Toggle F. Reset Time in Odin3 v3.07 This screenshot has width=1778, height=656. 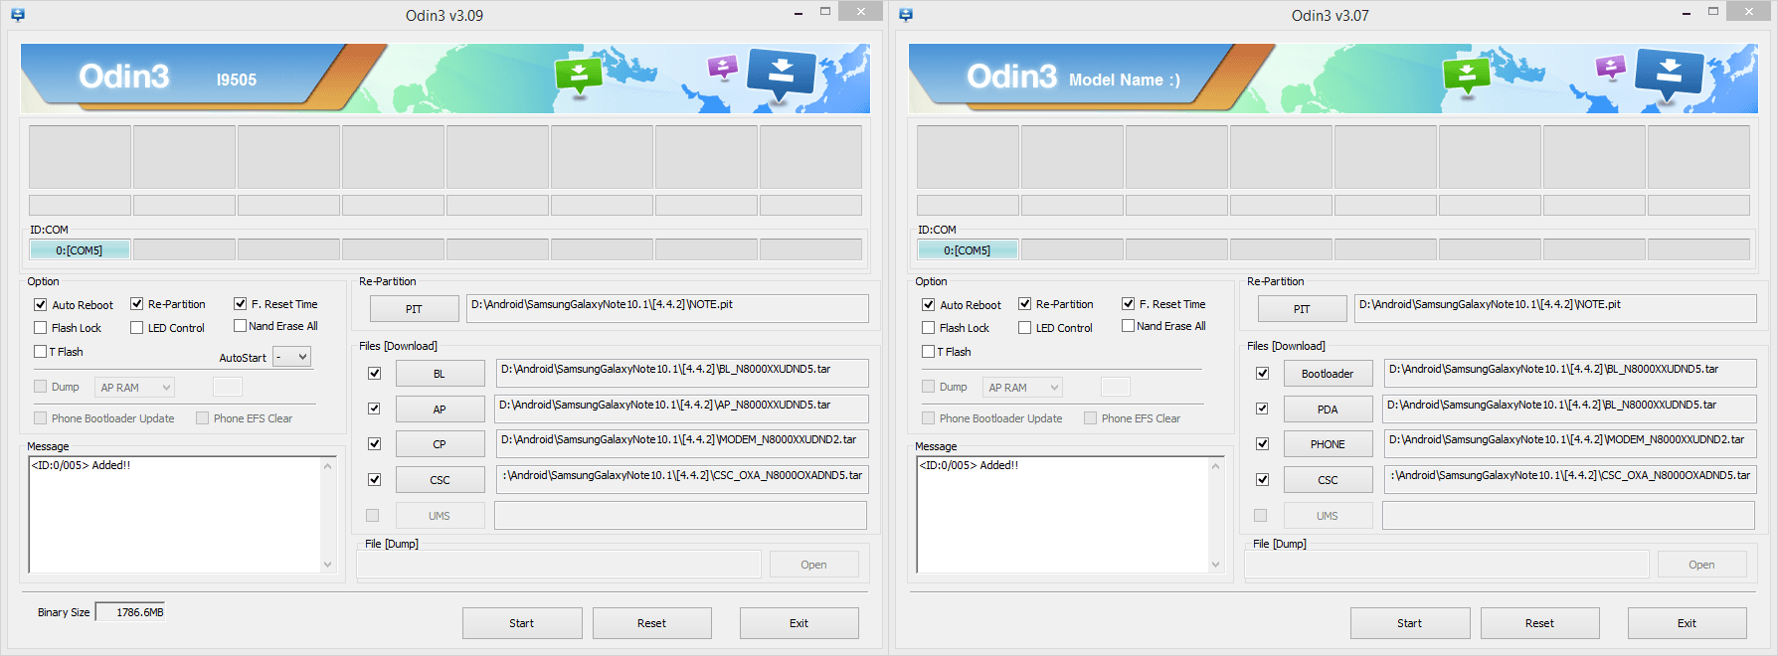pyautogui.click(x=1129, y=304)
